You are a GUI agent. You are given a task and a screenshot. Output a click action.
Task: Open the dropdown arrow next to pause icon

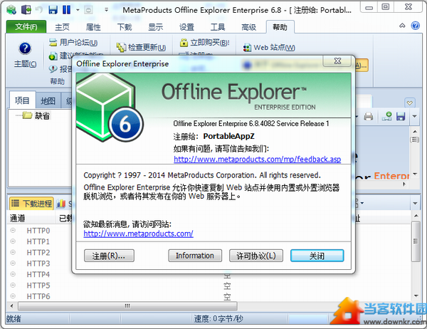(78, 10)
